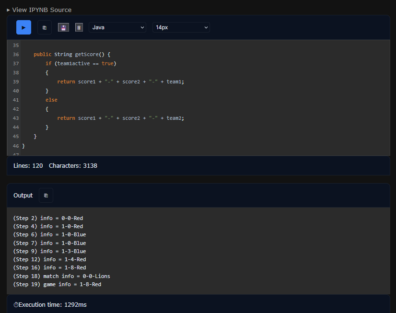Open the Java language dropdown
This screenshot has width=396, height=313.
click(117, 27)
